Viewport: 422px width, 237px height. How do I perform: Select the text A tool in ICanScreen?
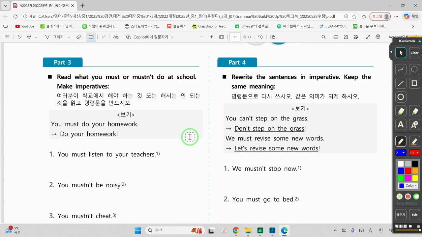point(401,124)
